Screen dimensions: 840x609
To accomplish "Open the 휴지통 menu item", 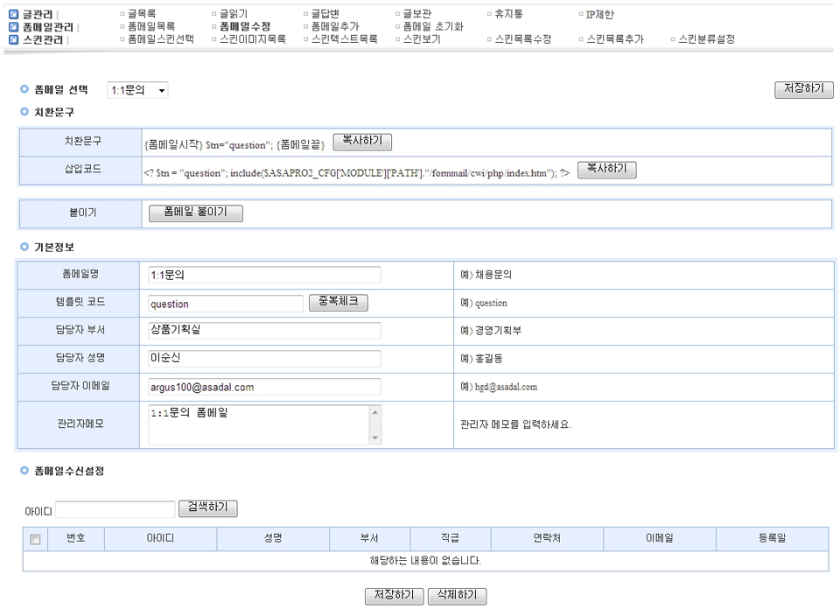I will [510, 15].
